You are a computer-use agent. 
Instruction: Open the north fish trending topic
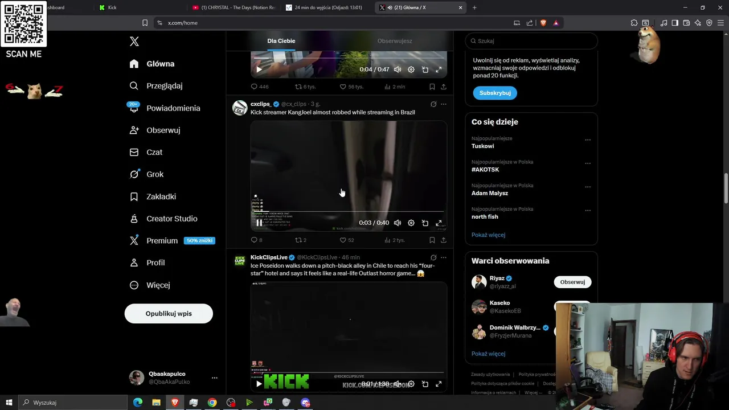(x=485, y=216)
